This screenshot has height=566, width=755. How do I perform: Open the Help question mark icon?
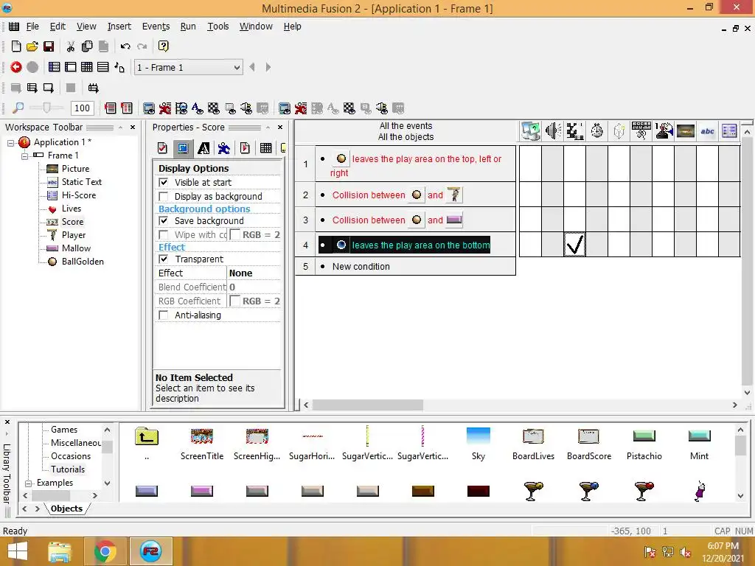coord(163,46)
